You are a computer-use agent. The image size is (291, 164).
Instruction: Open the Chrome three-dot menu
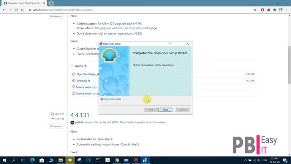point(287,10)
